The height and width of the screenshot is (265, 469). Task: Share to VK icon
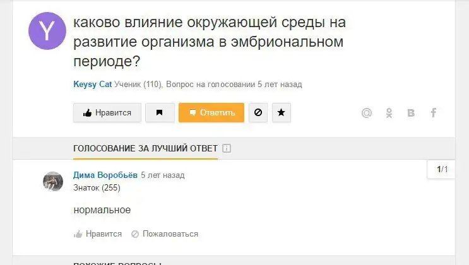click(x=412, y=113)
